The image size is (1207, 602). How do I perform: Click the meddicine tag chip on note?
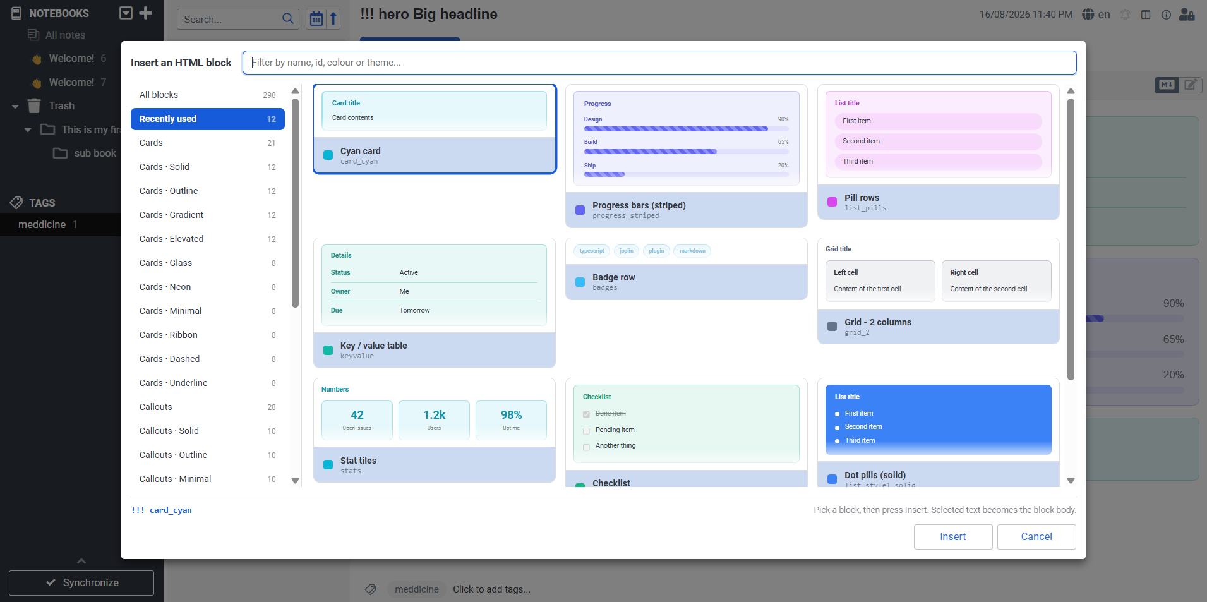pos(417,589)
